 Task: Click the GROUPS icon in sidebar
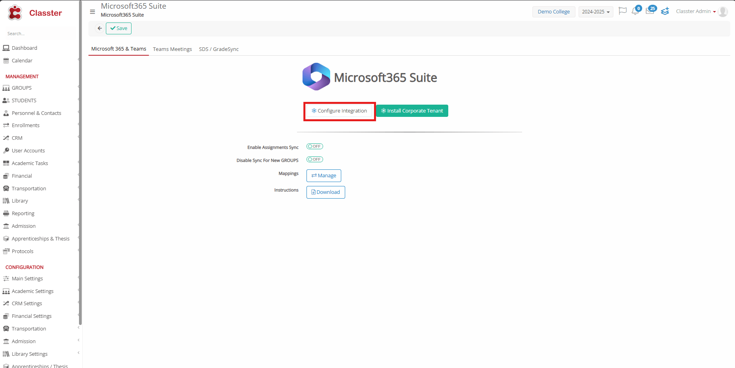coord(6,88)
